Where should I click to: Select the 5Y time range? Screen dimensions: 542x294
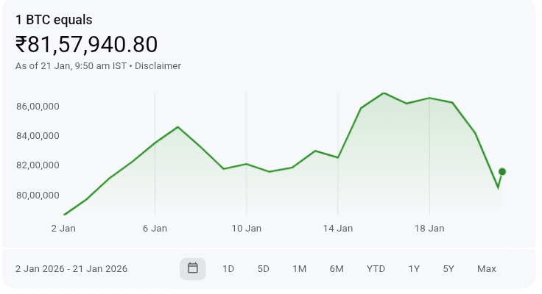[x=448, y=268]
